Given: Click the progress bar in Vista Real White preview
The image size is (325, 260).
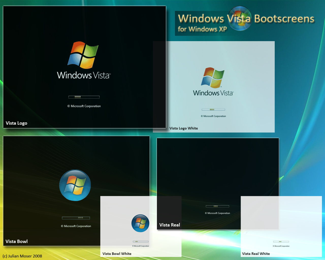Looking at the screenshot, I should coord(281,241).
